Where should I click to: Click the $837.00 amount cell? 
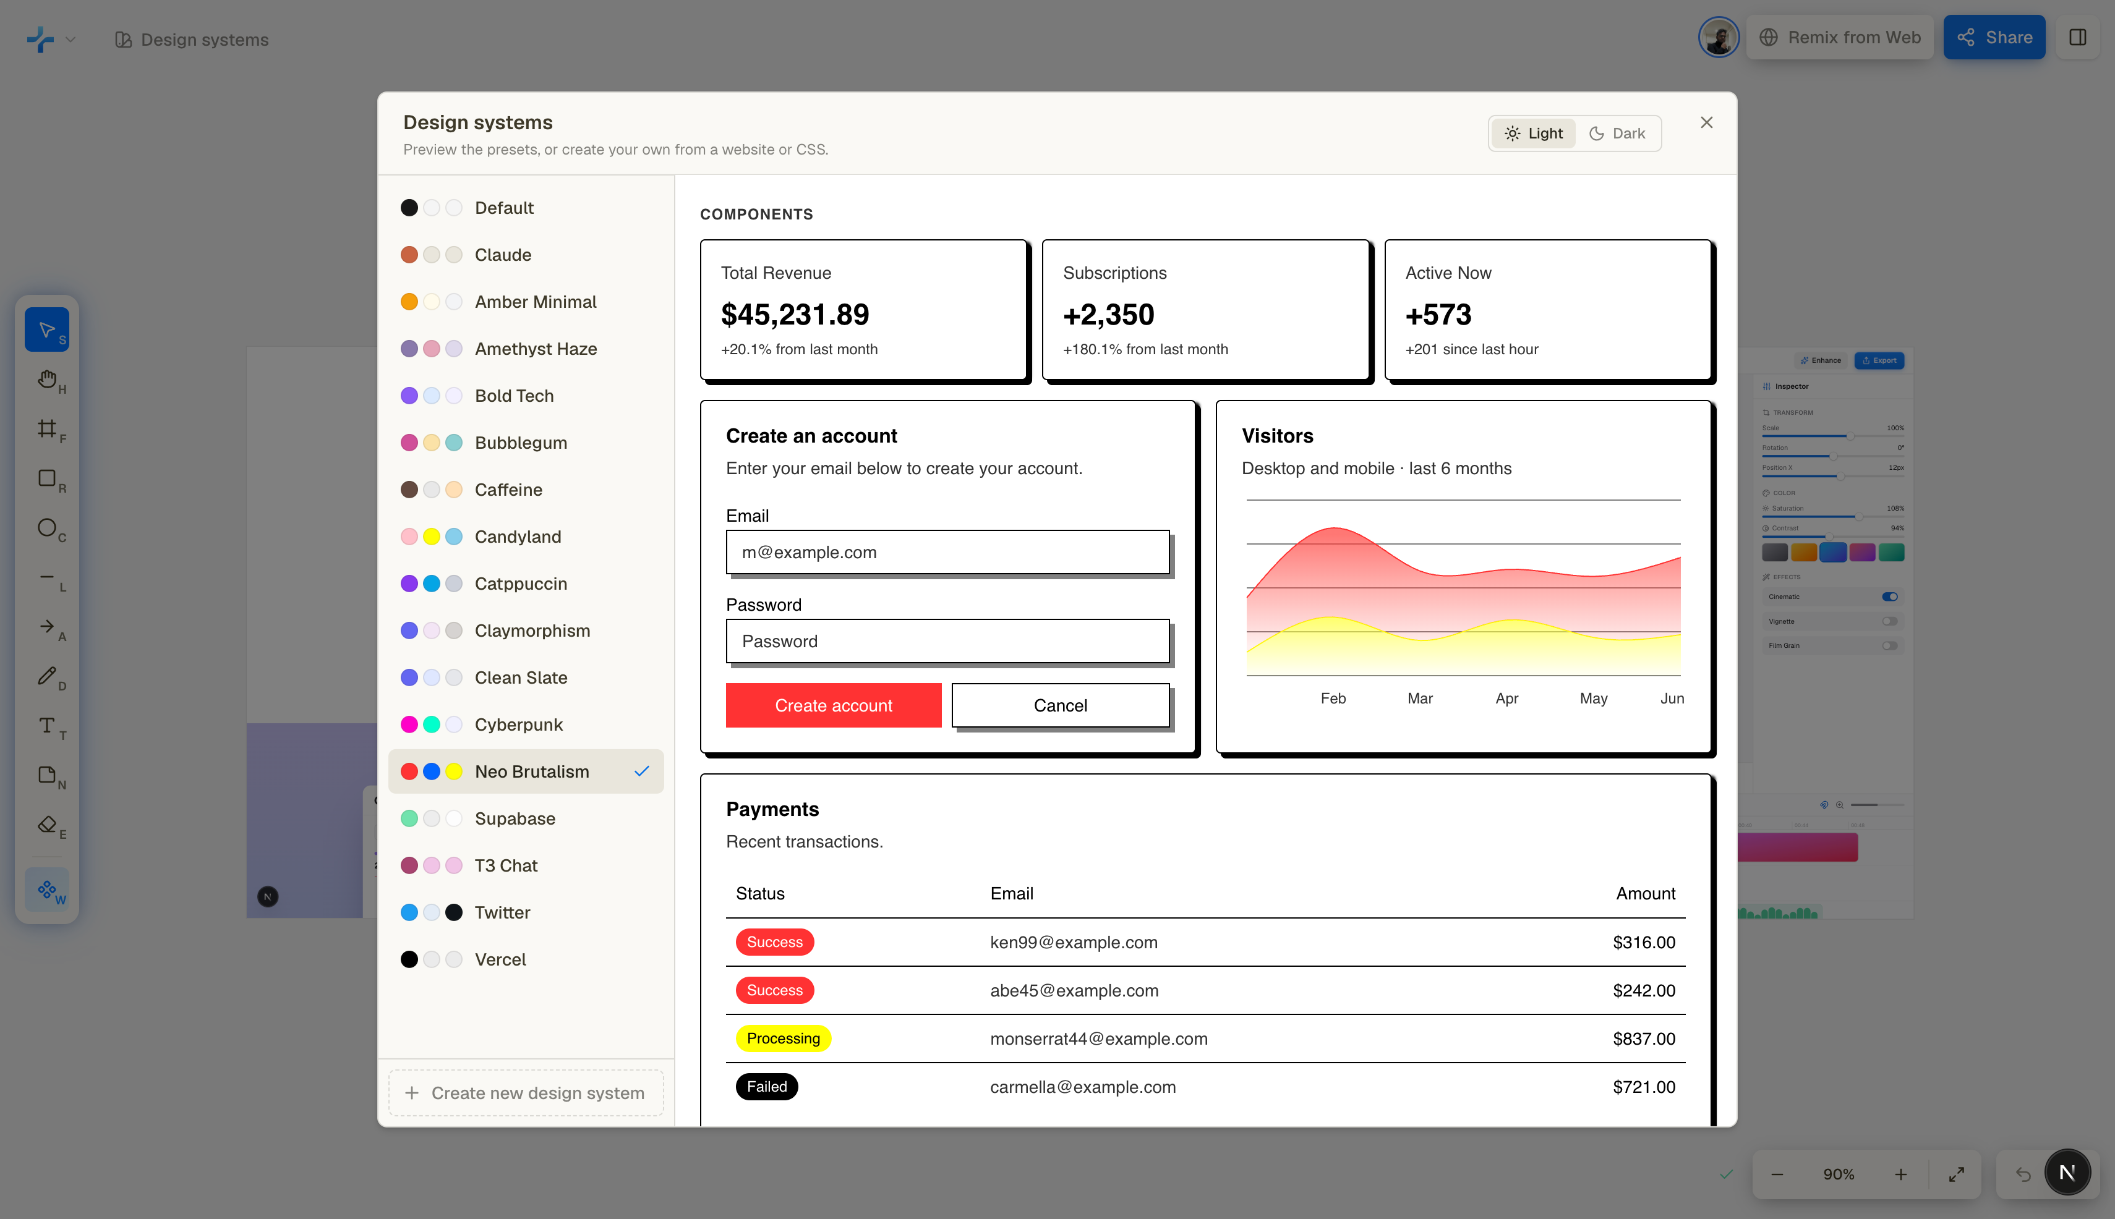(1643, 1038)
